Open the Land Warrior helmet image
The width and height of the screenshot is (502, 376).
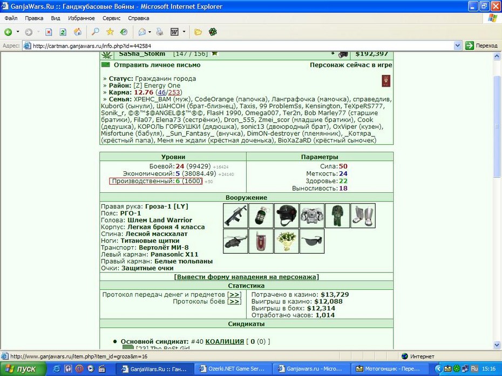click(287, 215)
